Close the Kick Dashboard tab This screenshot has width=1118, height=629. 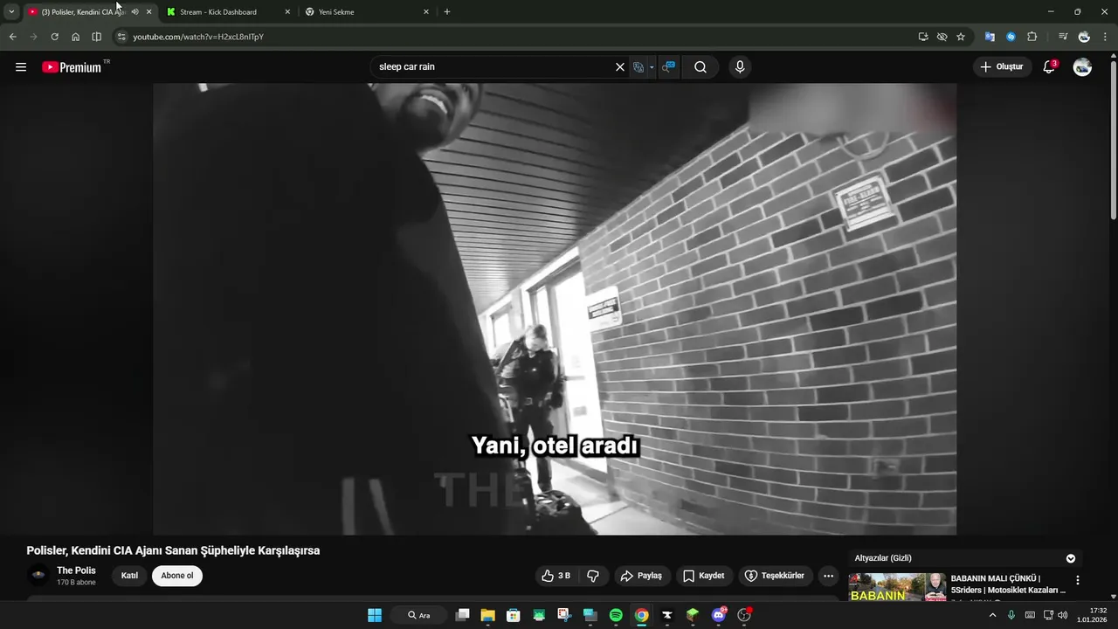point(287,12)
